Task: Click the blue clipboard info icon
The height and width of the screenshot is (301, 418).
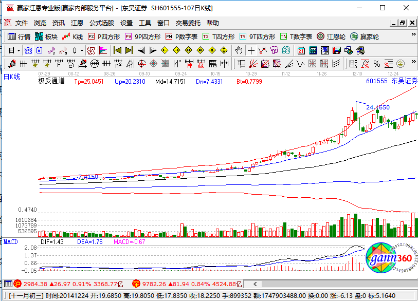Action: pyautogui.click(x=40, y=50)
